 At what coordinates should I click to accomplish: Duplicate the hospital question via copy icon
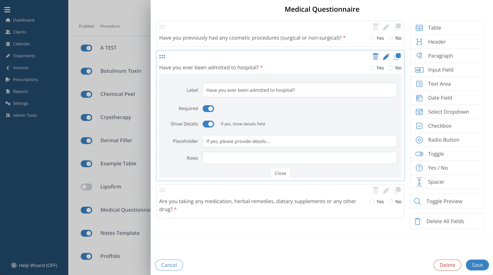(397, 56)
